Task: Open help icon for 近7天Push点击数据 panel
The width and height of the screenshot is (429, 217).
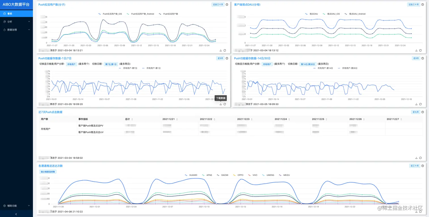Action: pyautogui.click(x=423, y=112)
